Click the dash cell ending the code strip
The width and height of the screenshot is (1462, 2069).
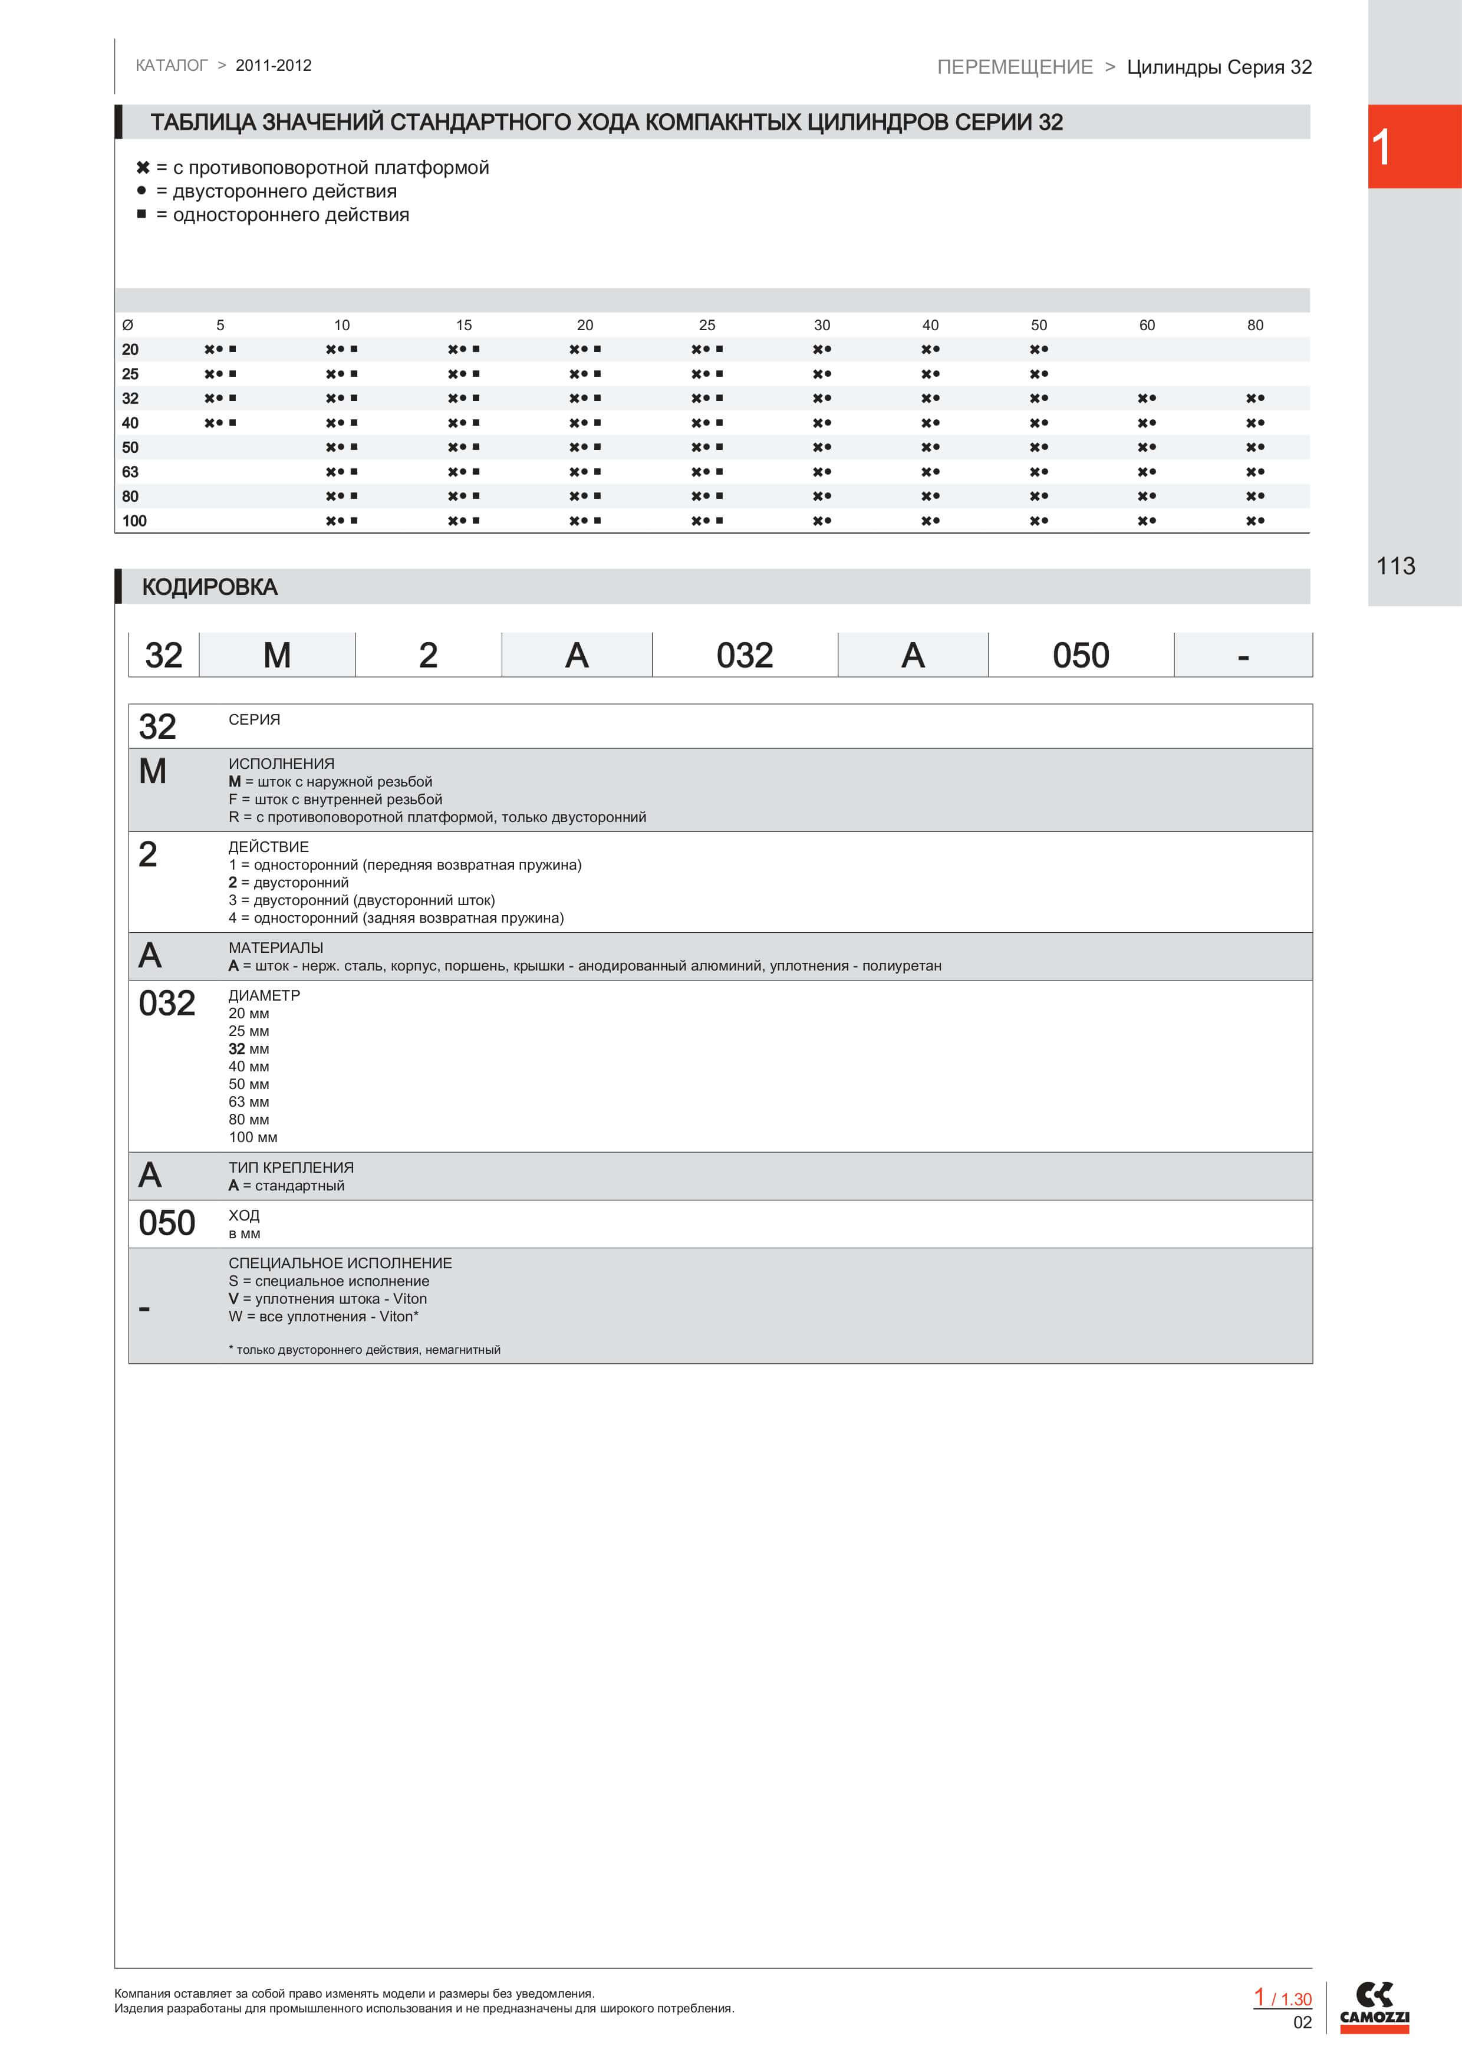pyautogui.click(x=1243, y=655)
